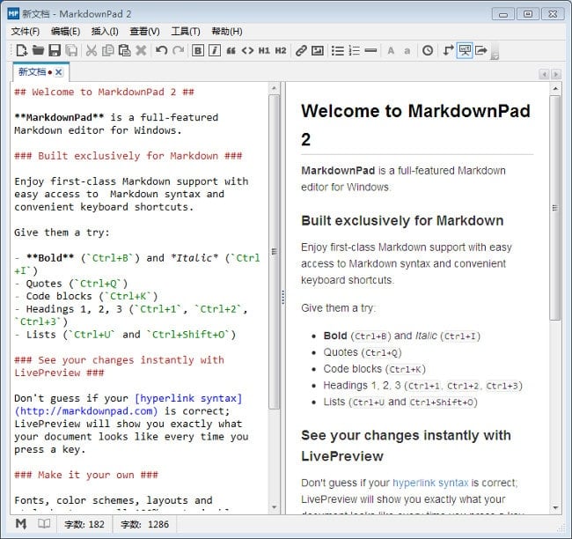The height and width of the screenshot is (539, 572).
Task: Click the 'Code blocks' preview bullet
Action: point(374,369)
